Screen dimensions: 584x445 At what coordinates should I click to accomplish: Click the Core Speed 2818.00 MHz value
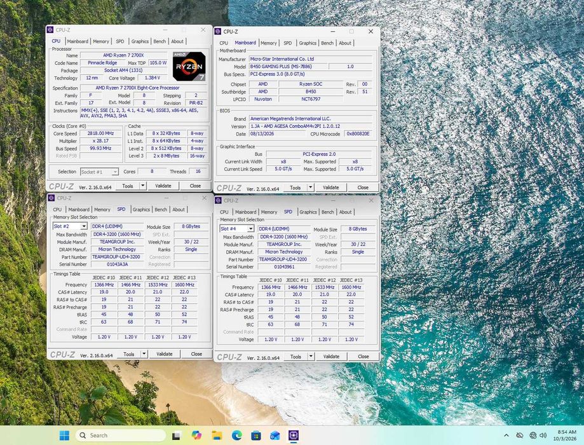(100, 133)
